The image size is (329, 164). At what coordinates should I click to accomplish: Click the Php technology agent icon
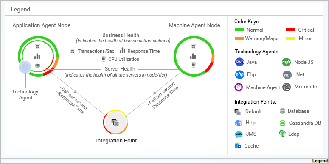(239, 74)
